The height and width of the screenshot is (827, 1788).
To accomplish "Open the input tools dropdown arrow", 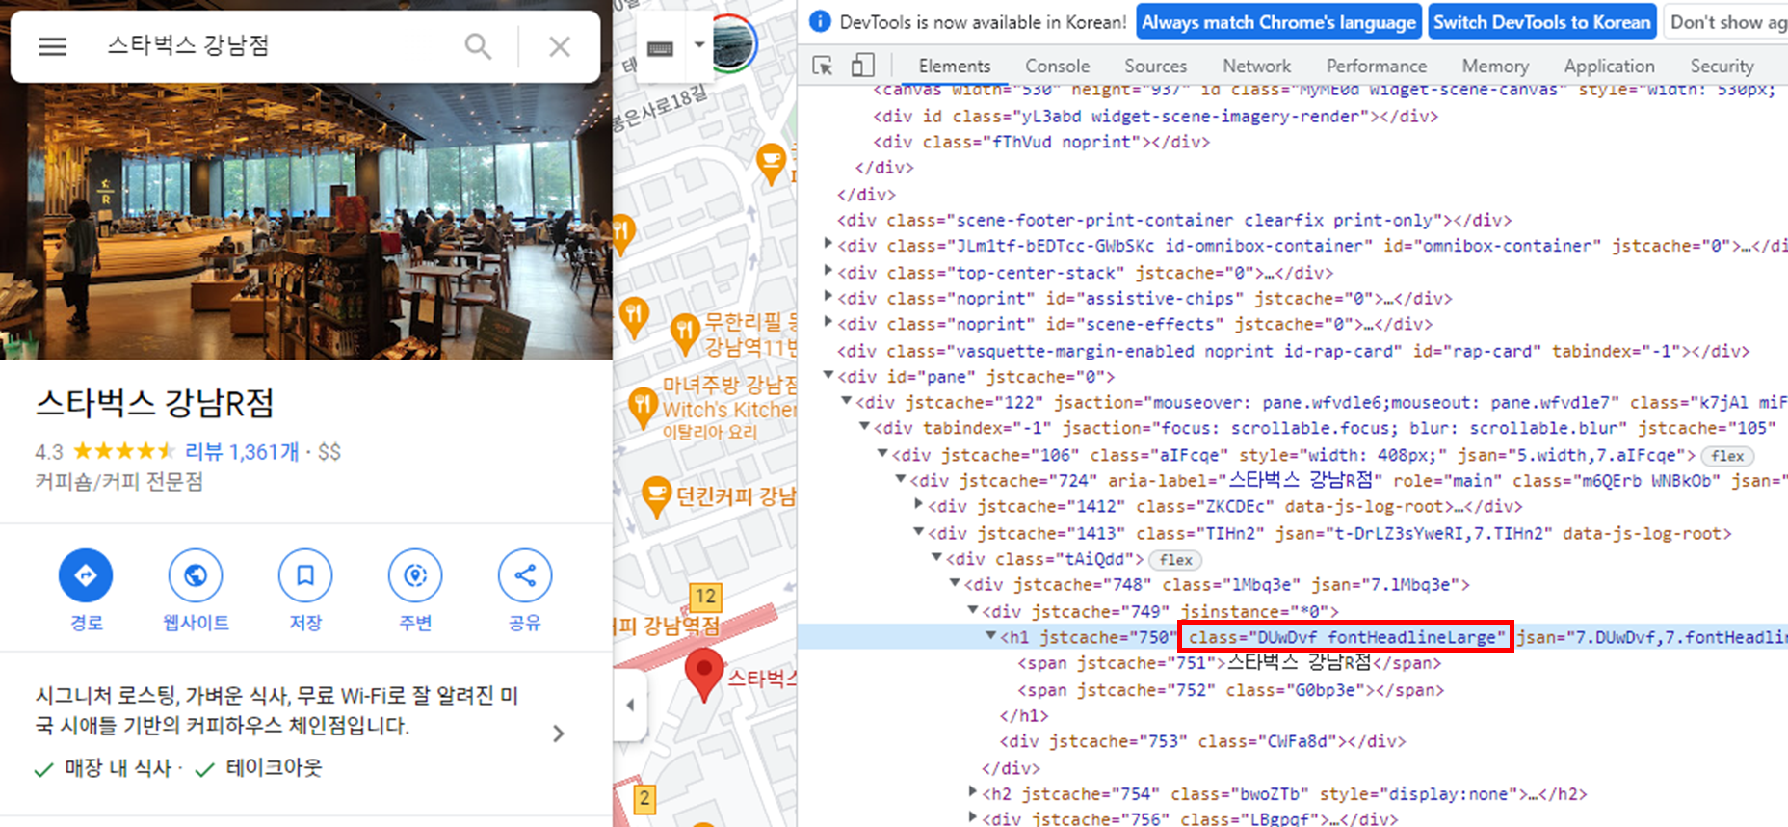I will 699,44.
